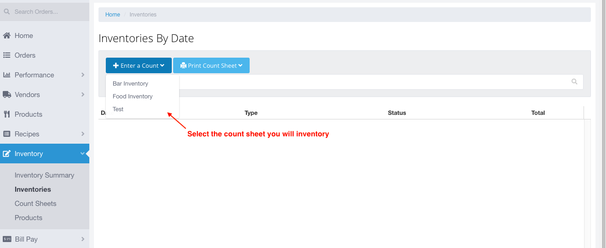606x248 pixels.
Task: Select Bar Inventory from the dropdown
Action: pyautogui.click(x=131, y=84)
